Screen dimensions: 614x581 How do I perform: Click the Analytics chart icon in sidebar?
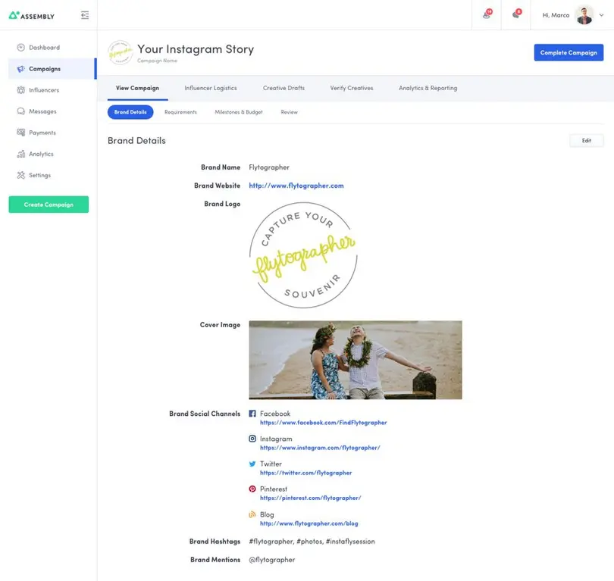tap(21, 154)
